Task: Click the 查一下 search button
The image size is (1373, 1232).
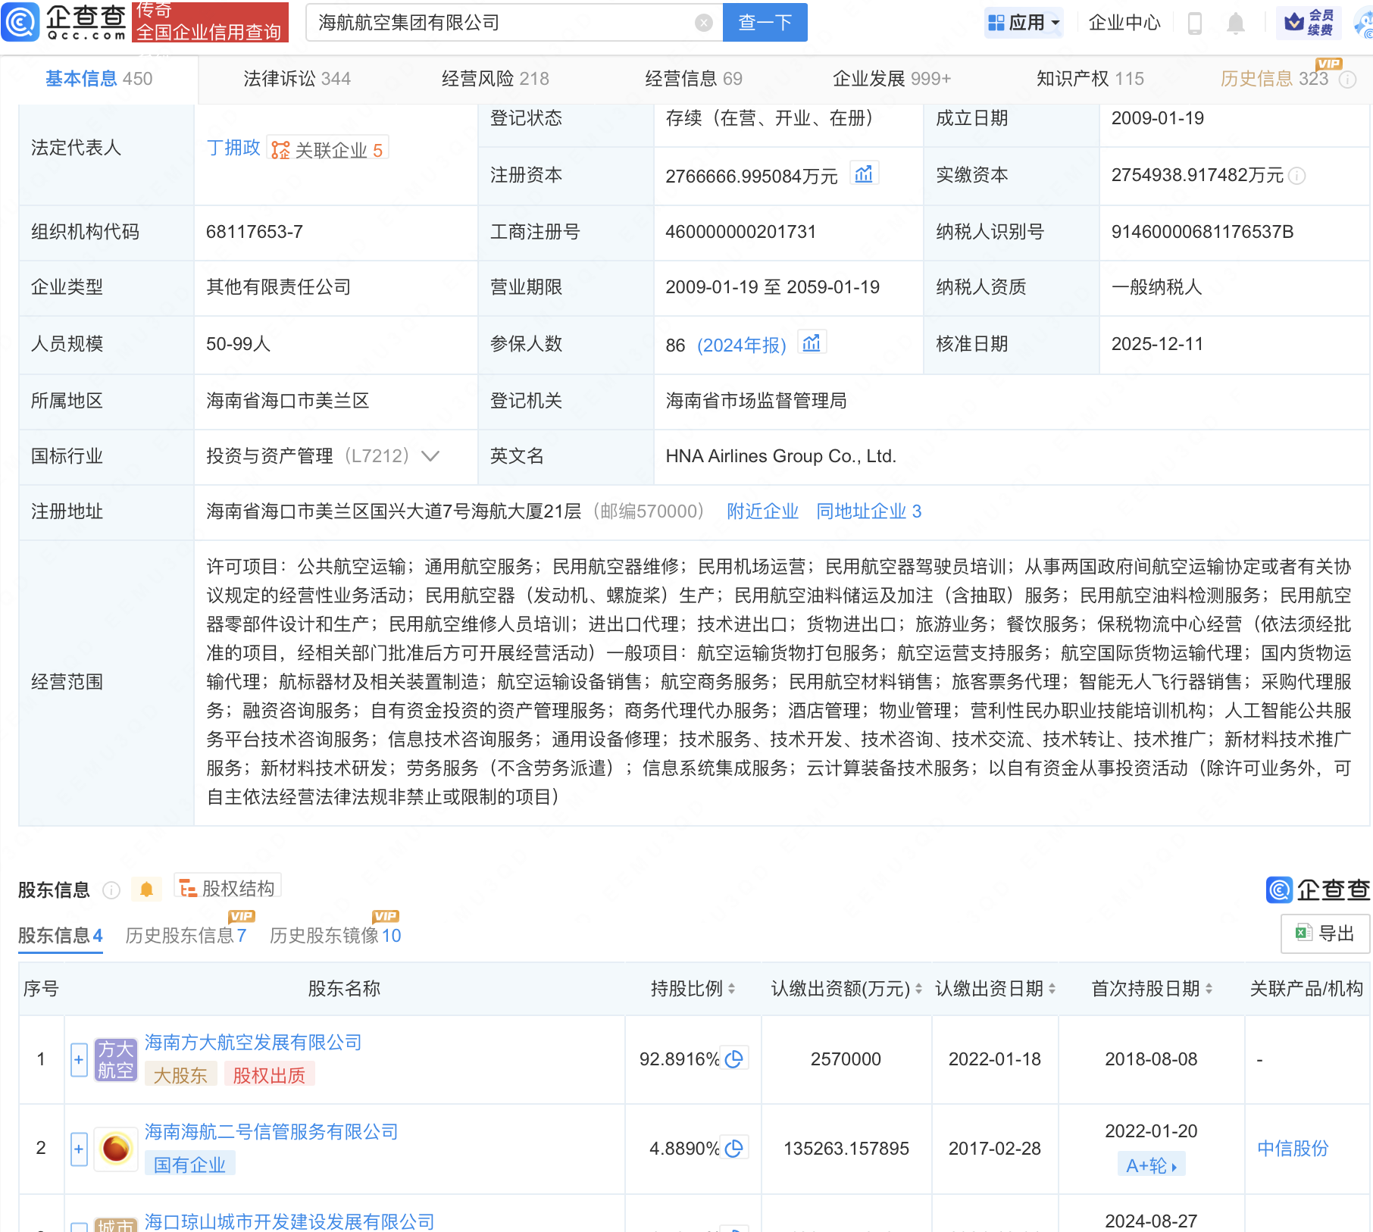Action: point(764,23)
